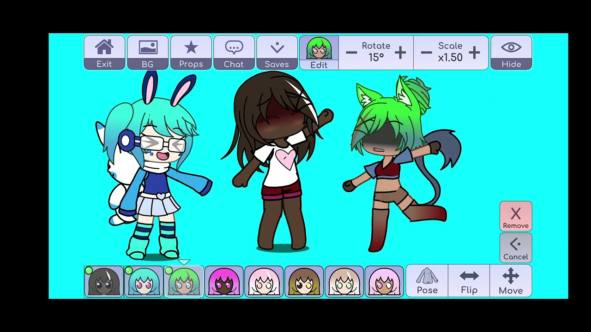Viewport: 591px width, 332px height.
Task: Cancel the current selection
Action: pyautogui.click(x=516, y=248)
